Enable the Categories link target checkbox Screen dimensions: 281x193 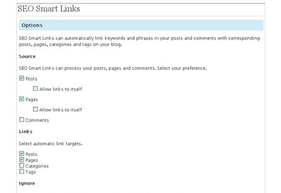click(21, 165)
